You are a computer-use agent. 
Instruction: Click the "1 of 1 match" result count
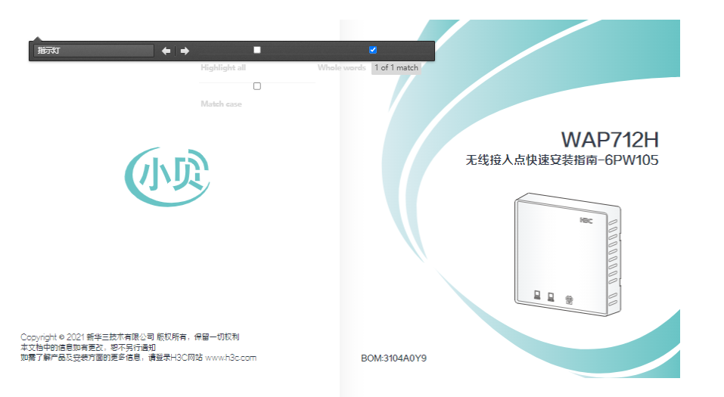[396, 68]
